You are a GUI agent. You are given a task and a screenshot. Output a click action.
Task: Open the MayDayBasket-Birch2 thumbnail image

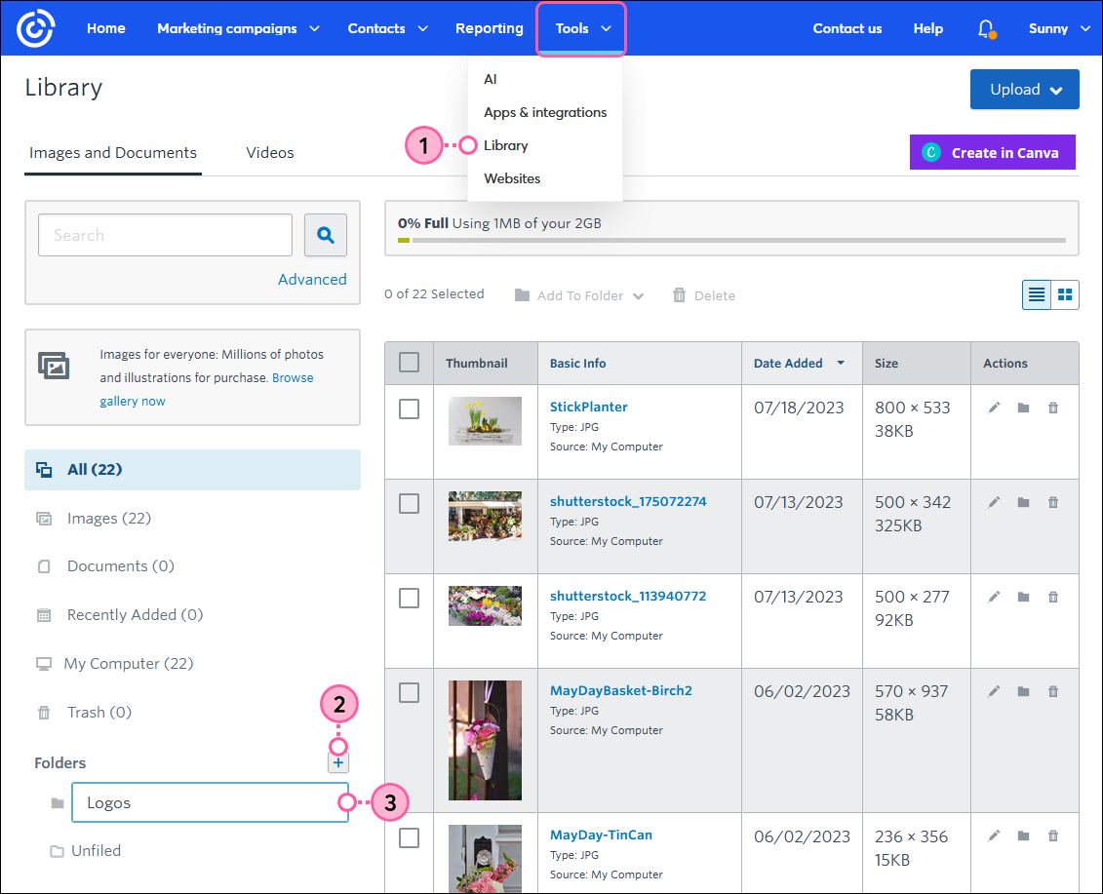pos(486,740)
